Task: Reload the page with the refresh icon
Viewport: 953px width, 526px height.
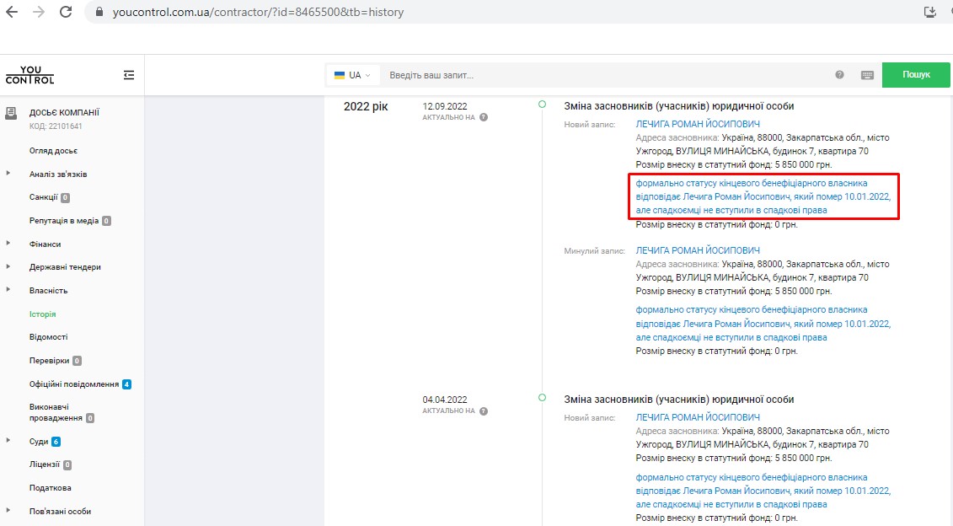Action: 66,12
